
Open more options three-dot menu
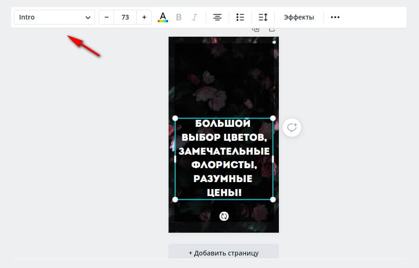pos(335,17)
